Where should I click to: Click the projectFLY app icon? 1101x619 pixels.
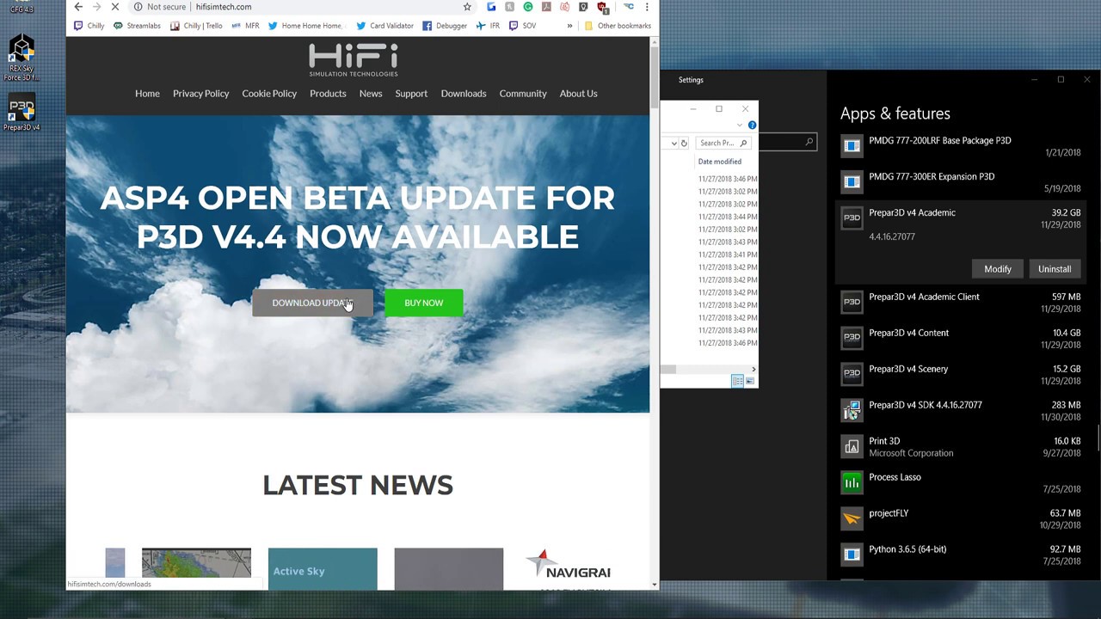point(852,518)
